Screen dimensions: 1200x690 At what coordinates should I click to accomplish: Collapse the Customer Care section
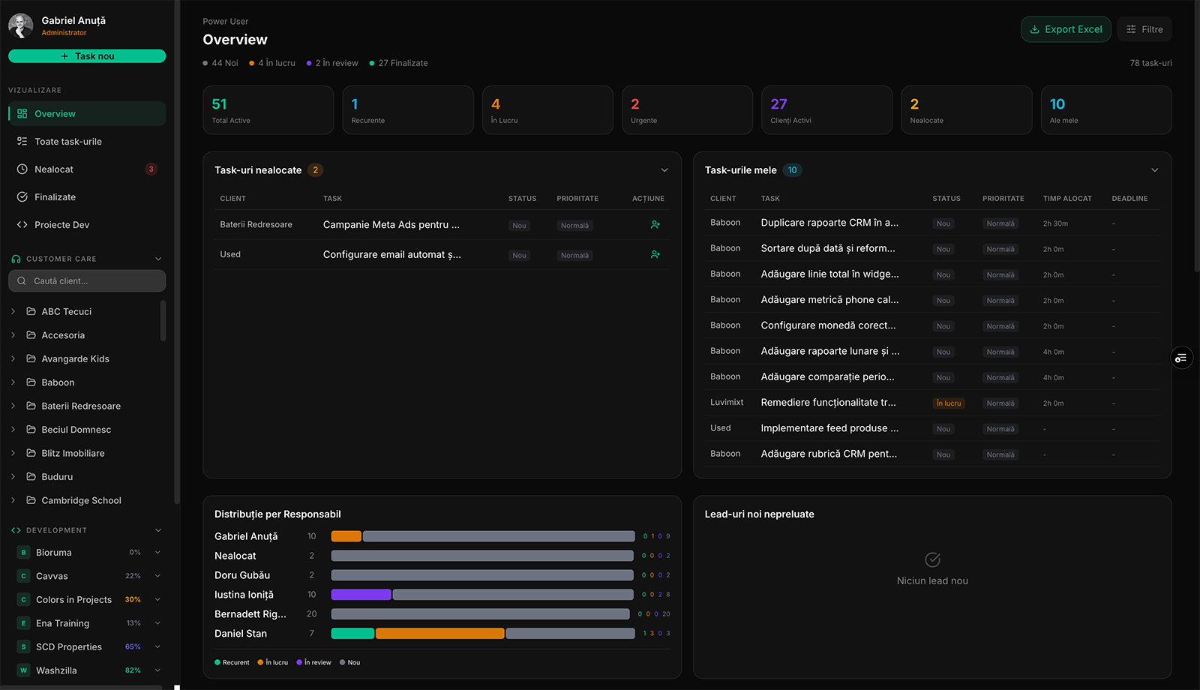click(158, 259)
